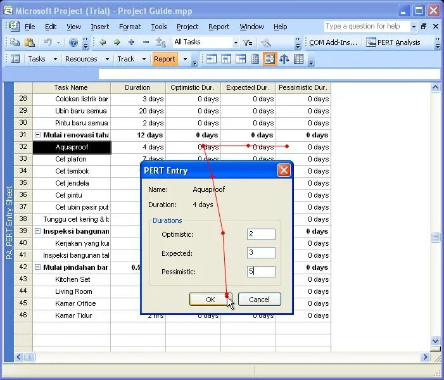Click OK in the PERT Entry dialog
The width and height of the screenshot is (444, 380).
210,300
